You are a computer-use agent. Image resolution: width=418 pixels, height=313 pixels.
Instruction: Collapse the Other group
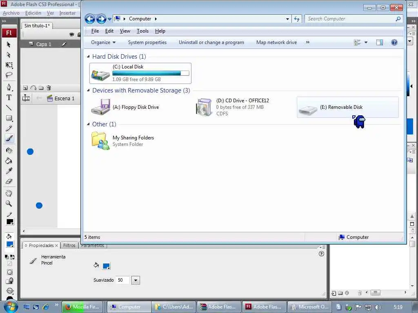pyautogui.click(x=88, y=124)
